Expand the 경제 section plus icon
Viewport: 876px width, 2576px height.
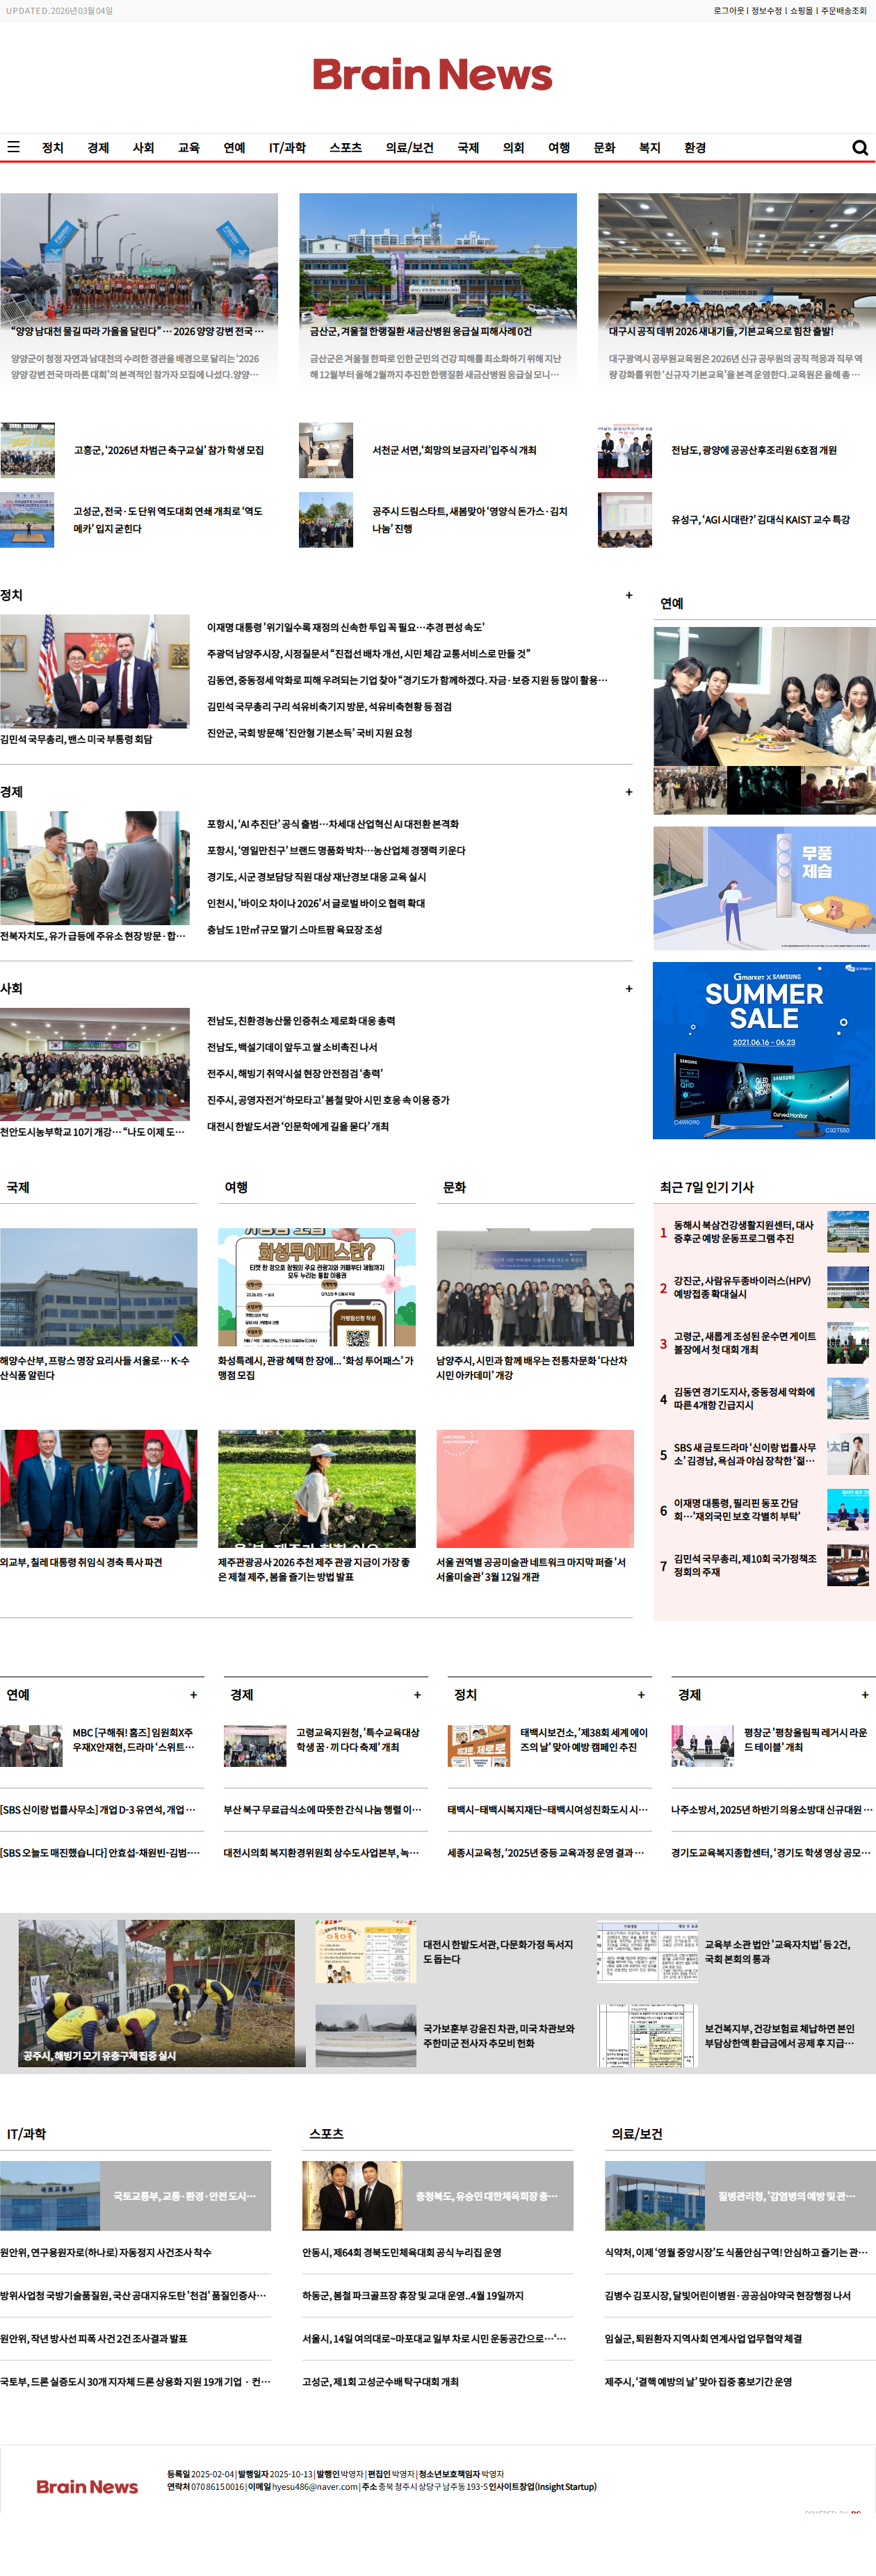[628, 792]
